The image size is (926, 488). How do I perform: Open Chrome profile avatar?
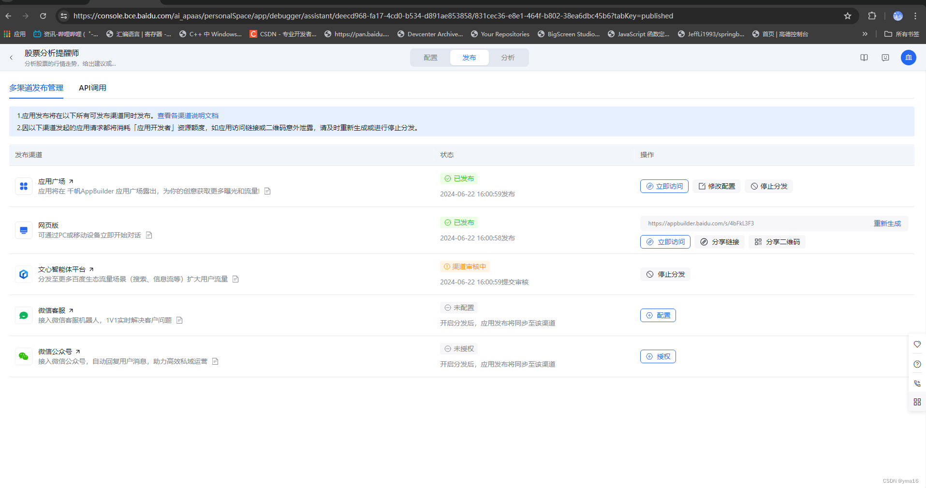tap(898, 16)
